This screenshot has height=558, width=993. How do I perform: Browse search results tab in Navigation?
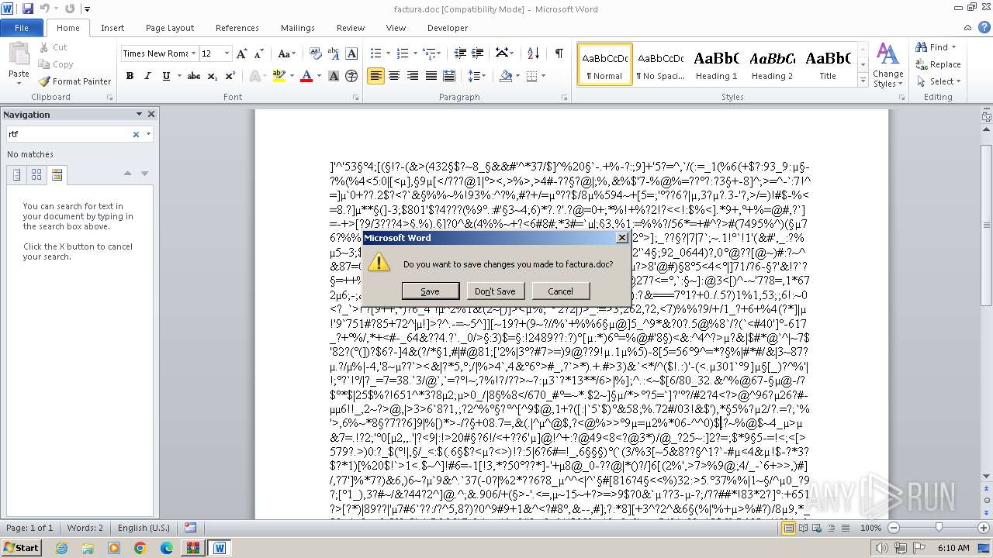pyautogui.click(x=57, y=175)
